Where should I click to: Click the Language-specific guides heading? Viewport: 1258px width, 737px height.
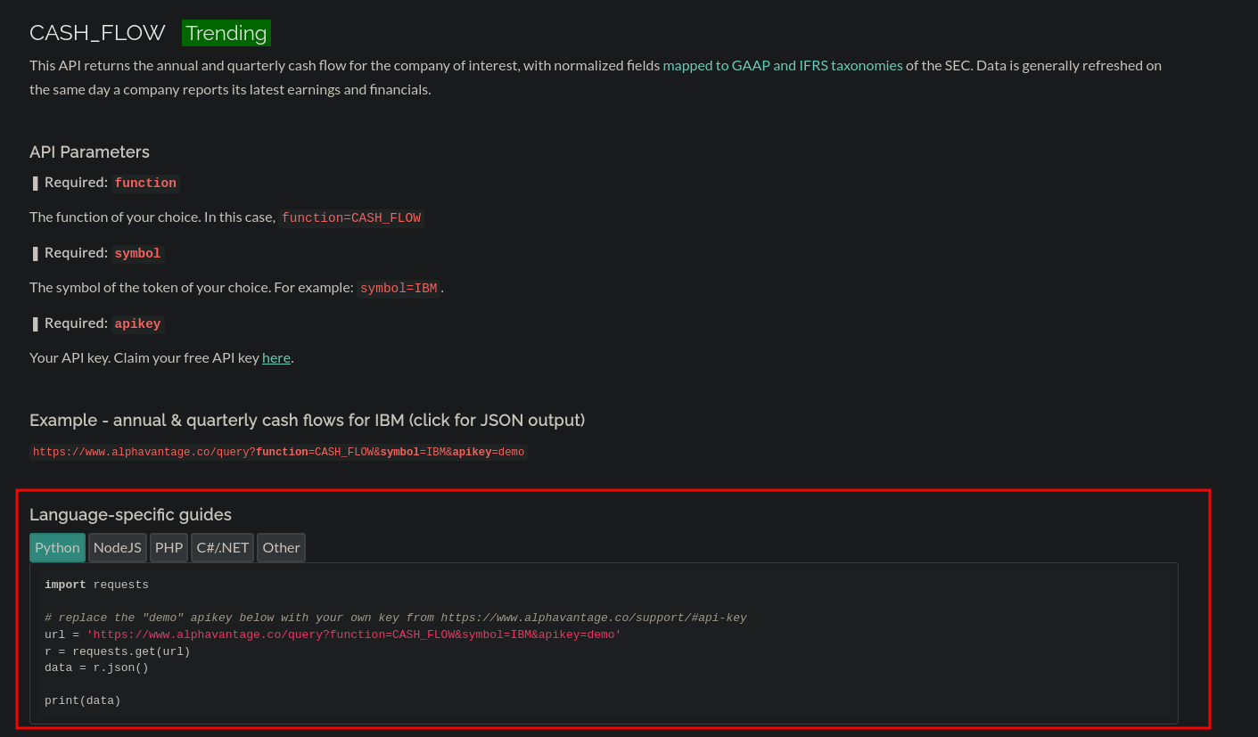pyautogui.click(x=130, y=514)
